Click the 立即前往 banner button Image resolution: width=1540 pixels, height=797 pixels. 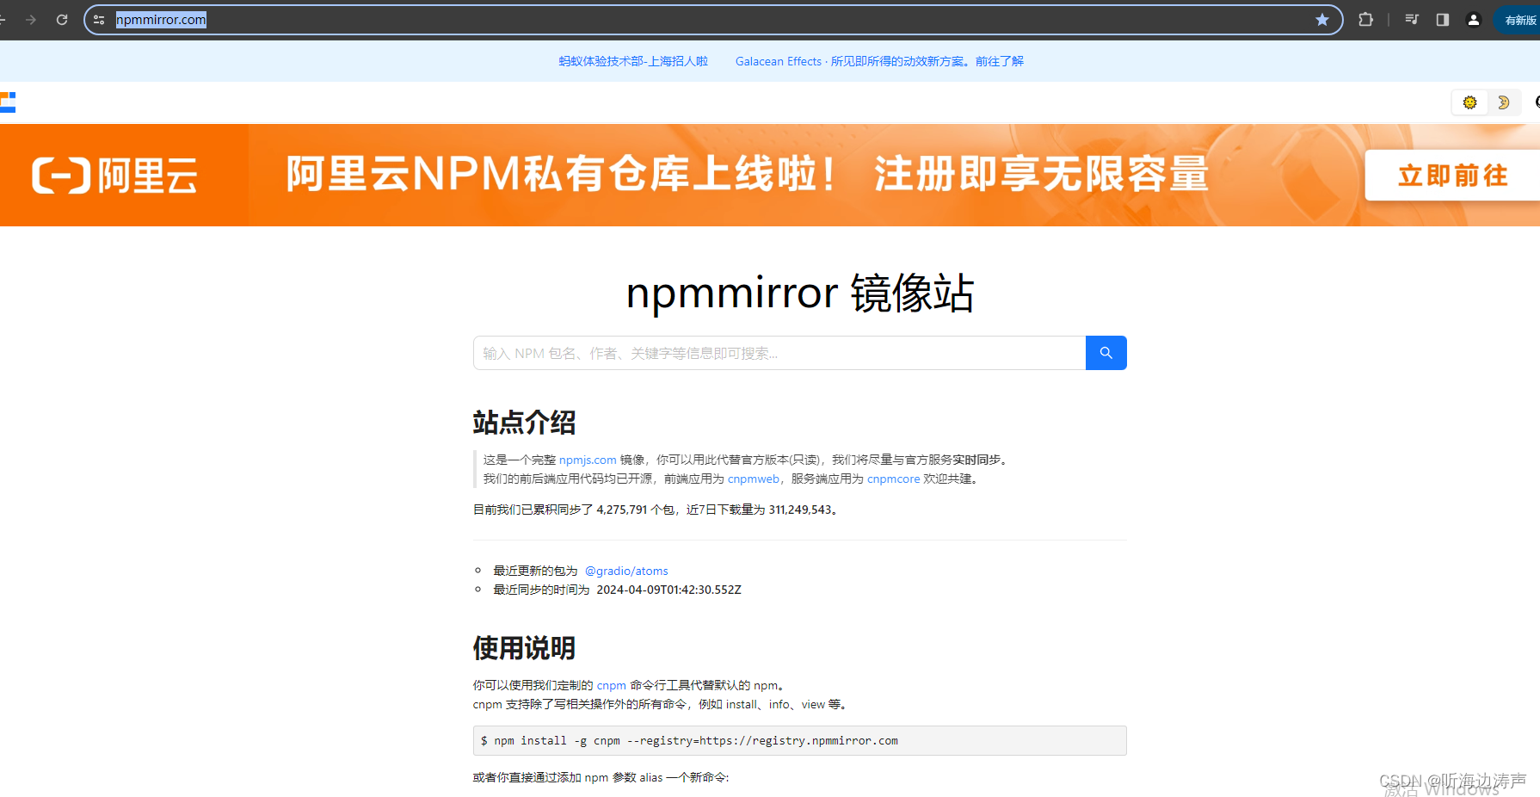[1452, 176]
